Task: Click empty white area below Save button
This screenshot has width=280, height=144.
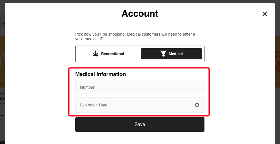Action: 140,138
